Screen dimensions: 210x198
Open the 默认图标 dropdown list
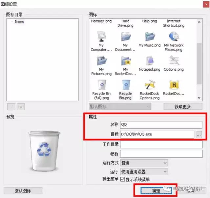[x=120, y=107]
